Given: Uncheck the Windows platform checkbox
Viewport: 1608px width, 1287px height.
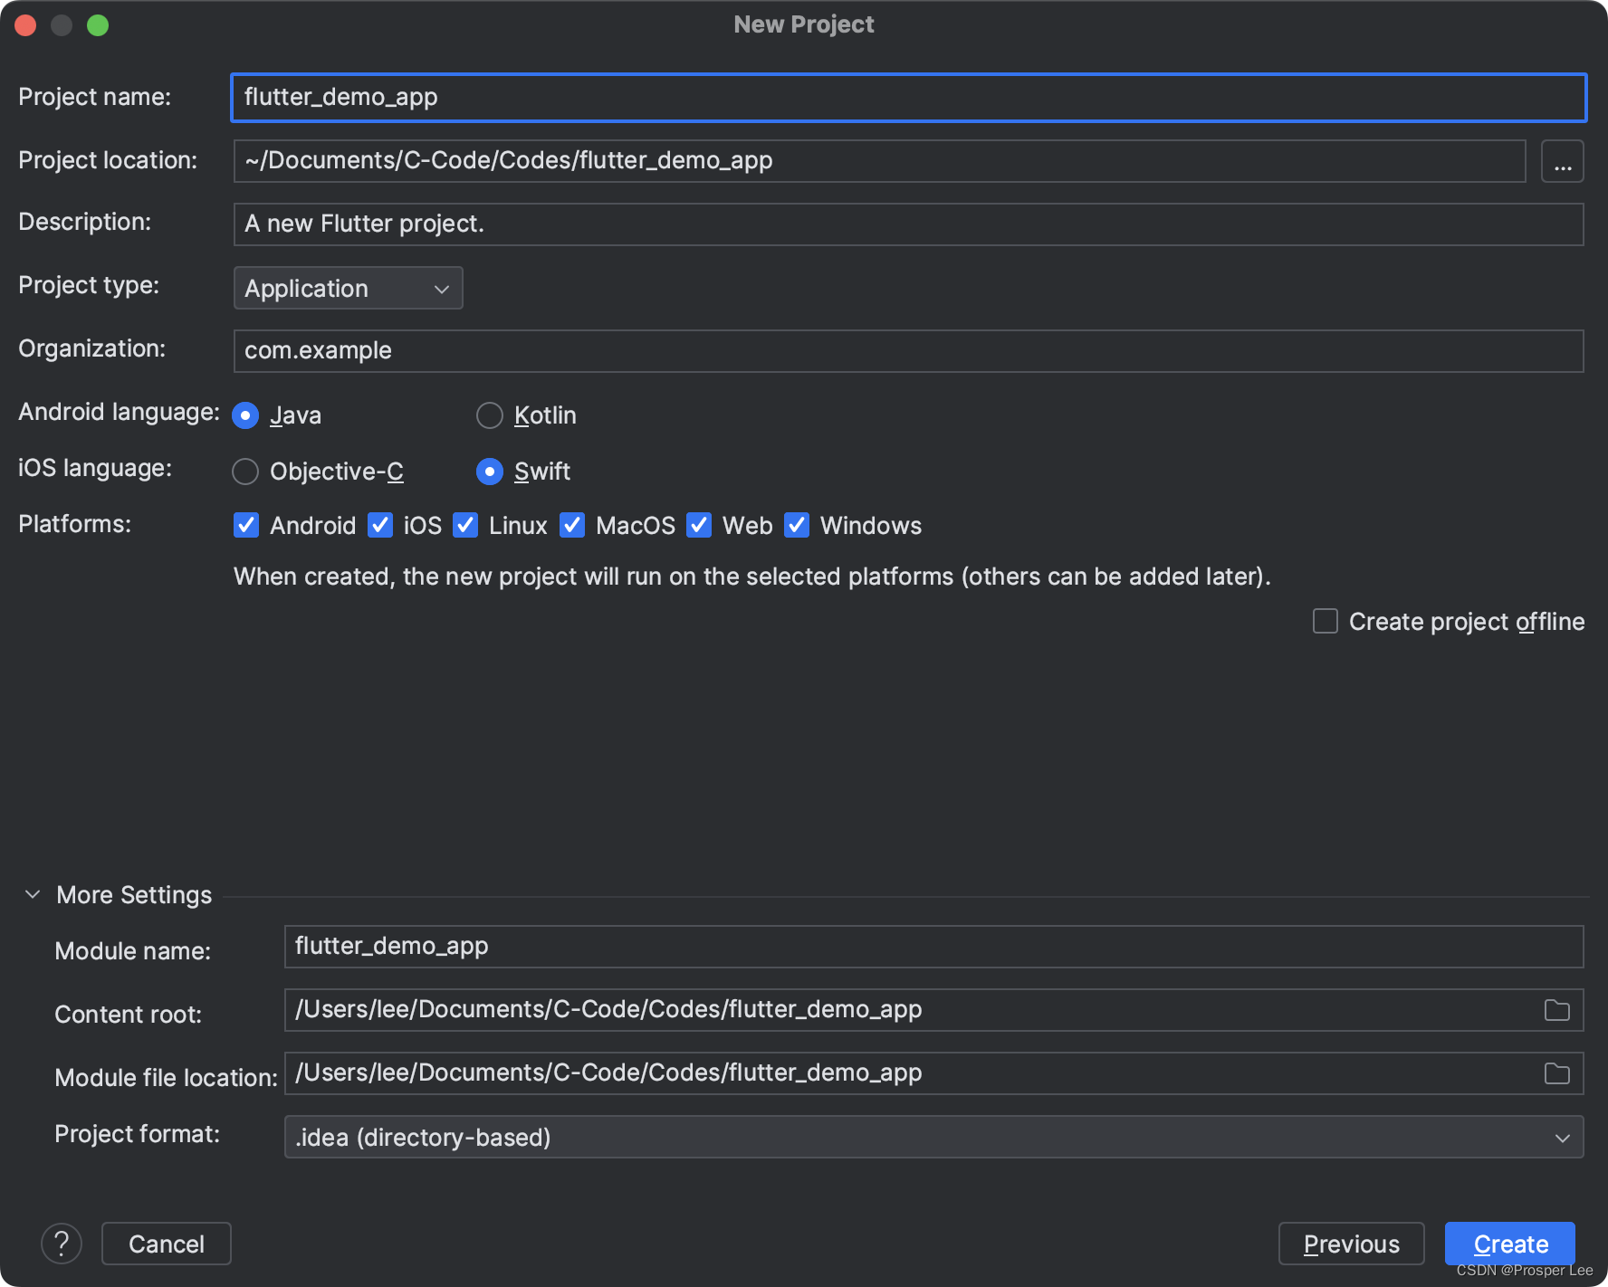Looking at the screenshot, I should click(797, 525).
